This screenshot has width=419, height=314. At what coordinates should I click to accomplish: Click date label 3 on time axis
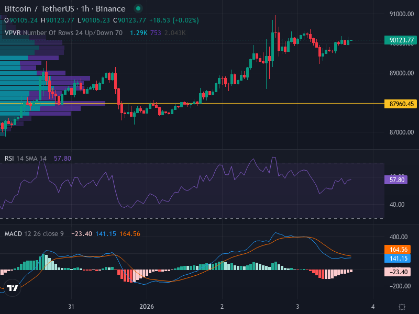click(297, 306)
